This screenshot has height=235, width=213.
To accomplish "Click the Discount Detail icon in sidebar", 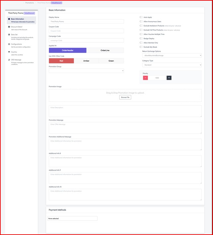I will pyautogui.click(x=9, y=27).
